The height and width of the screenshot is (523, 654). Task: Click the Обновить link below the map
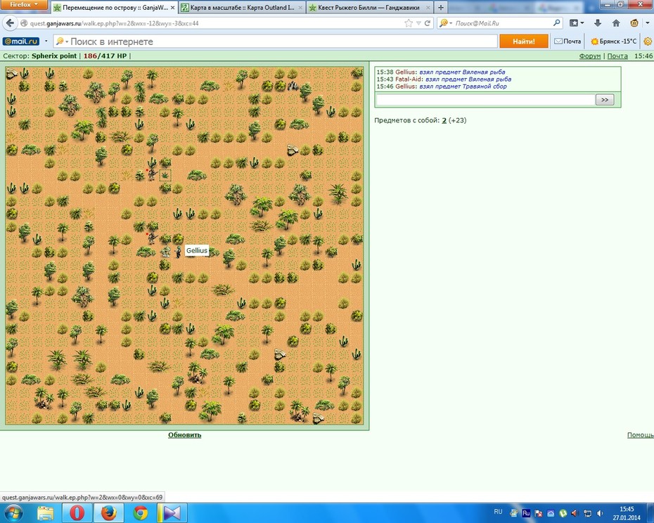click(184, 435)
